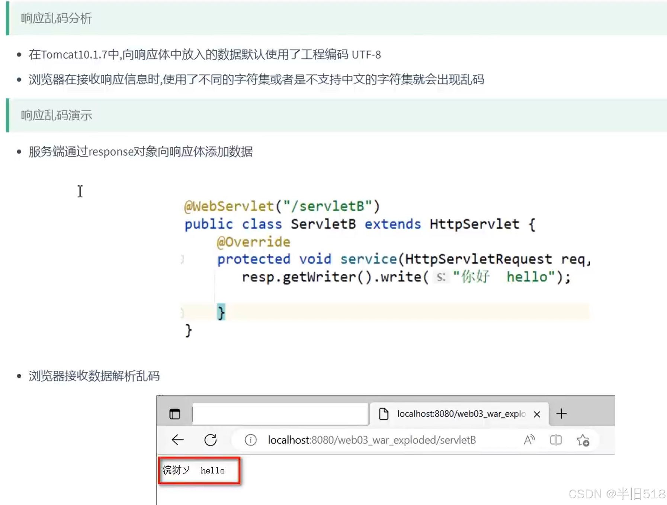Close the localhost:8080 tab
This screenshot has width=667, height=505.
coord(537,414)
